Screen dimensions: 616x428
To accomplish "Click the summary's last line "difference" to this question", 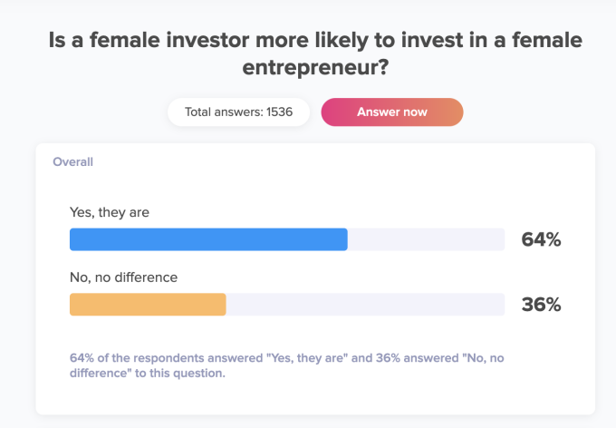I will (x=147, y=372).
